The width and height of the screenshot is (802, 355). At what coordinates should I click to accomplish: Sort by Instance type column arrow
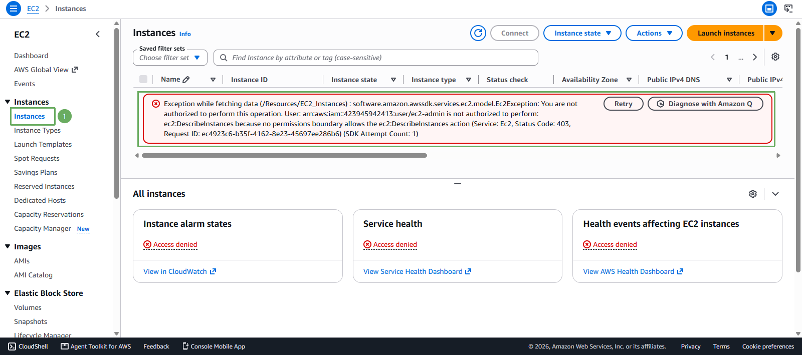pos(469,80)
